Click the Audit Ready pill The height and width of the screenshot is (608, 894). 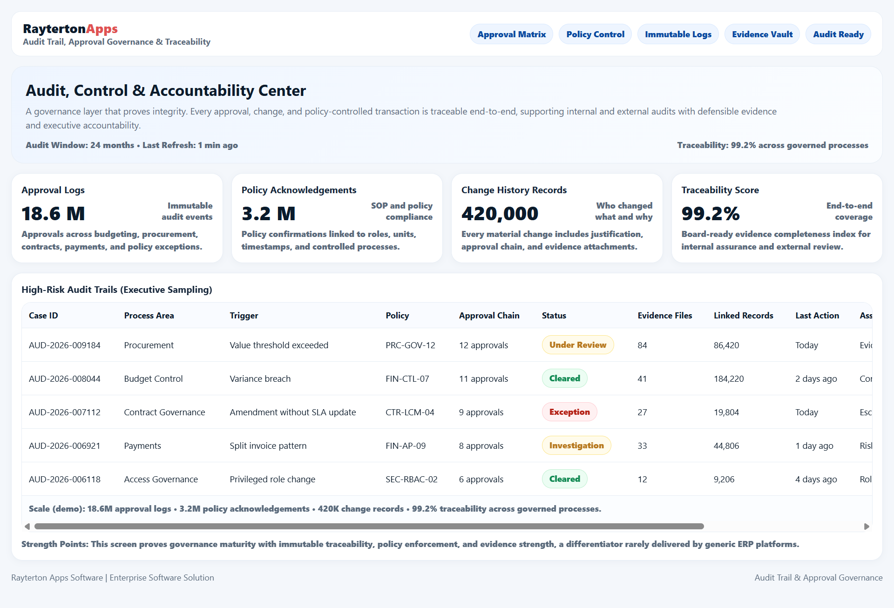[838, 34]
